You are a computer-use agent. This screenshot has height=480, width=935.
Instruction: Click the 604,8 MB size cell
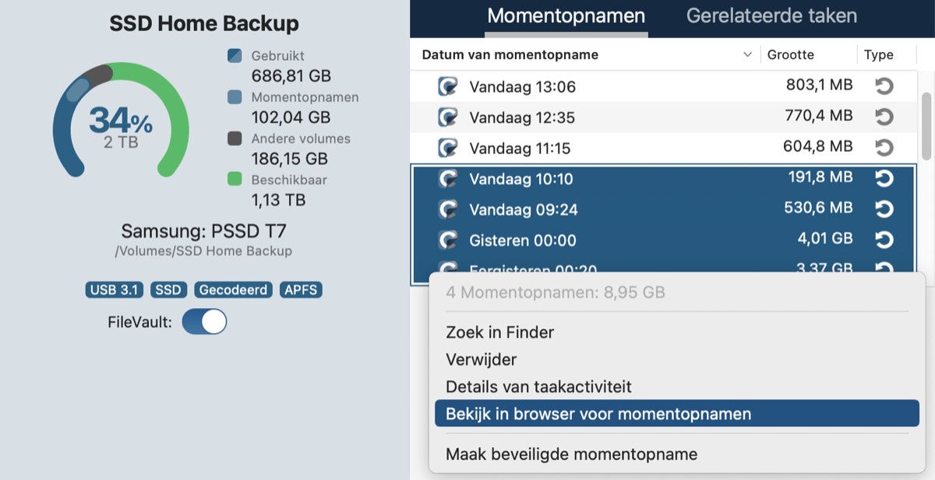(819, 146)
